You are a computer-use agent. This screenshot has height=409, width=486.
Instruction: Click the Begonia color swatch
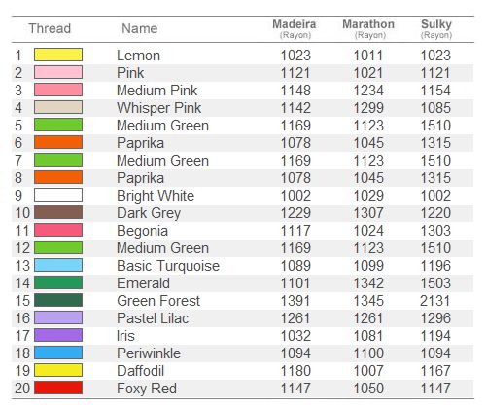click(58, 230)
